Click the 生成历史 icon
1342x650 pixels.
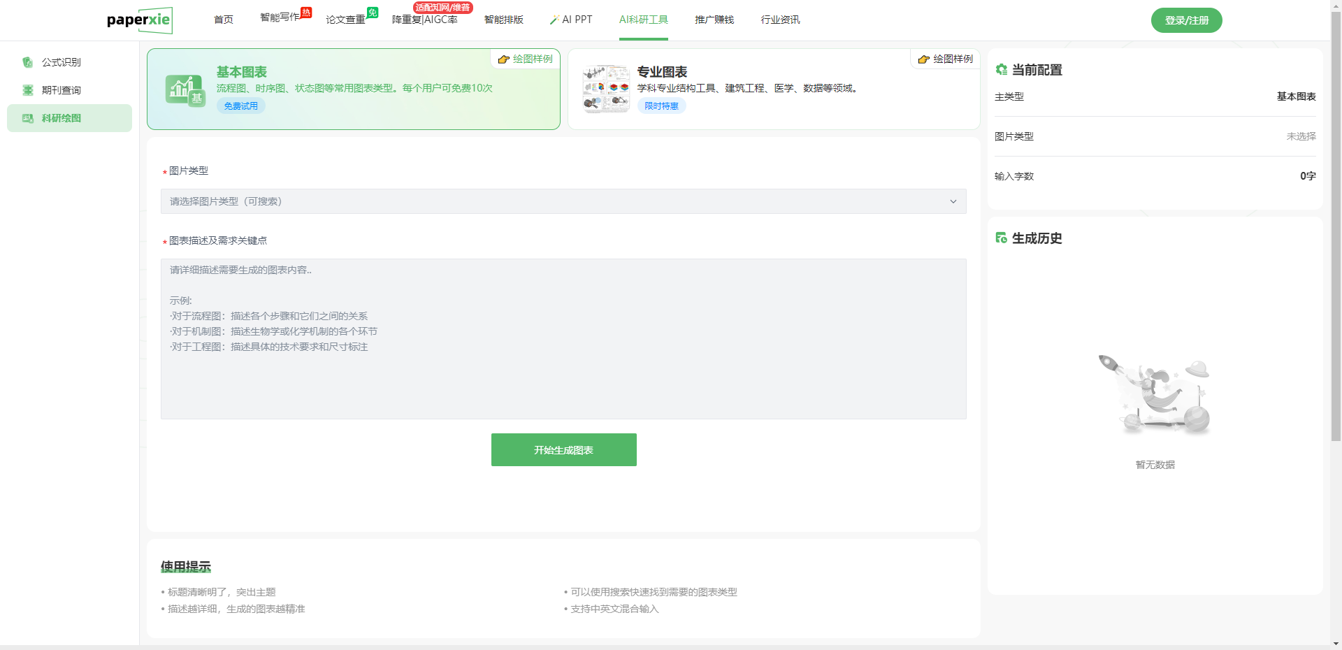(x=1002, y=238)
